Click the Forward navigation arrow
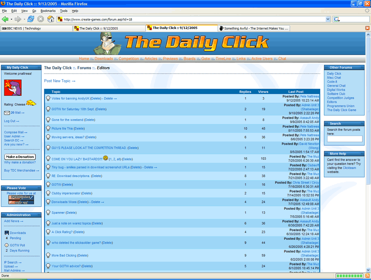 tap(18, 19)
